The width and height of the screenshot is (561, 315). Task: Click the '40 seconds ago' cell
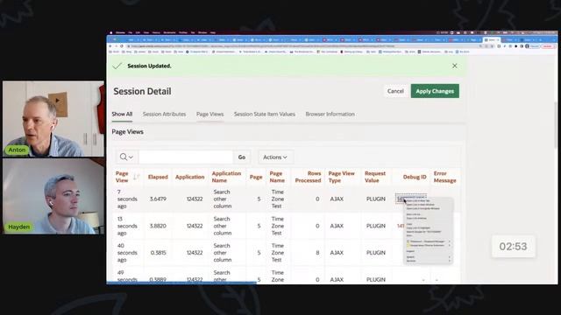click(x=126, y=253)
